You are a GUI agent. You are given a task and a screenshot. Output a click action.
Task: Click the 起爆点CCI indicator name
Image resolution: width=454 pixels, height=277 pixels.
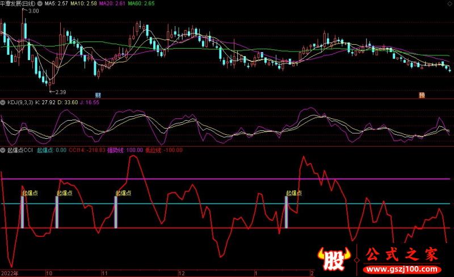tap(20, 150)
